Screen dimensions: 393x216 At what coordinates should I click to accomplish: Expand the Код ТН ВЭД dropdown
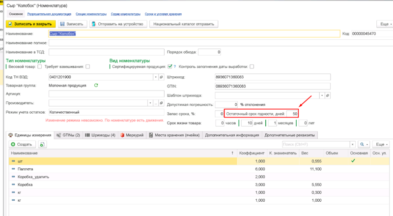[156, 77]
